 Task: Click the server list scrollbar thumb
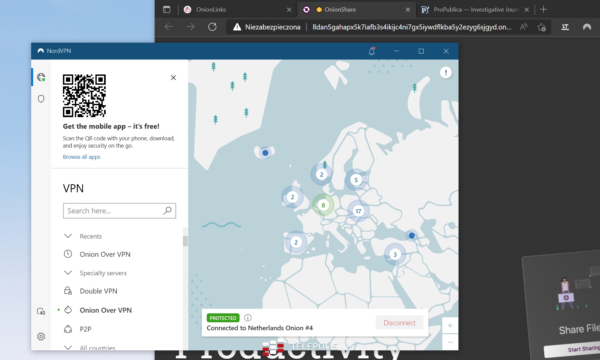[185, 241]
